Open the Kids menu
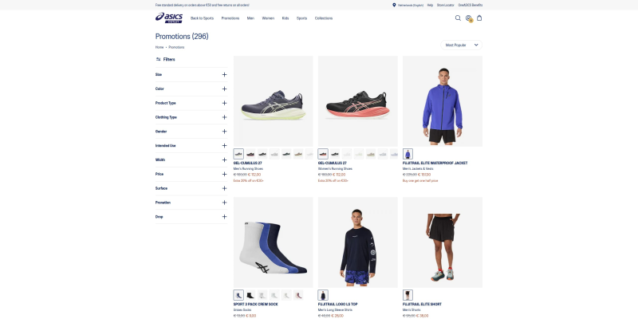 click(x=286, y=18)
